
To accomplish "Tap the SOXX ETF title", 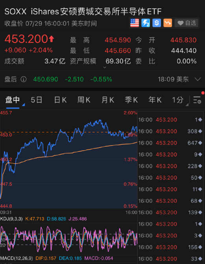I will (x=83, y=12).
